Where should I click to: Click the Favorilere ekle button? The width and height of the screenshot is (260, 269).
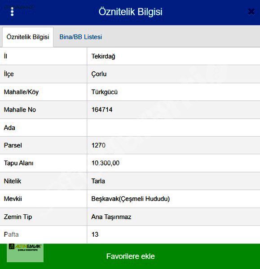pos(130,256)
